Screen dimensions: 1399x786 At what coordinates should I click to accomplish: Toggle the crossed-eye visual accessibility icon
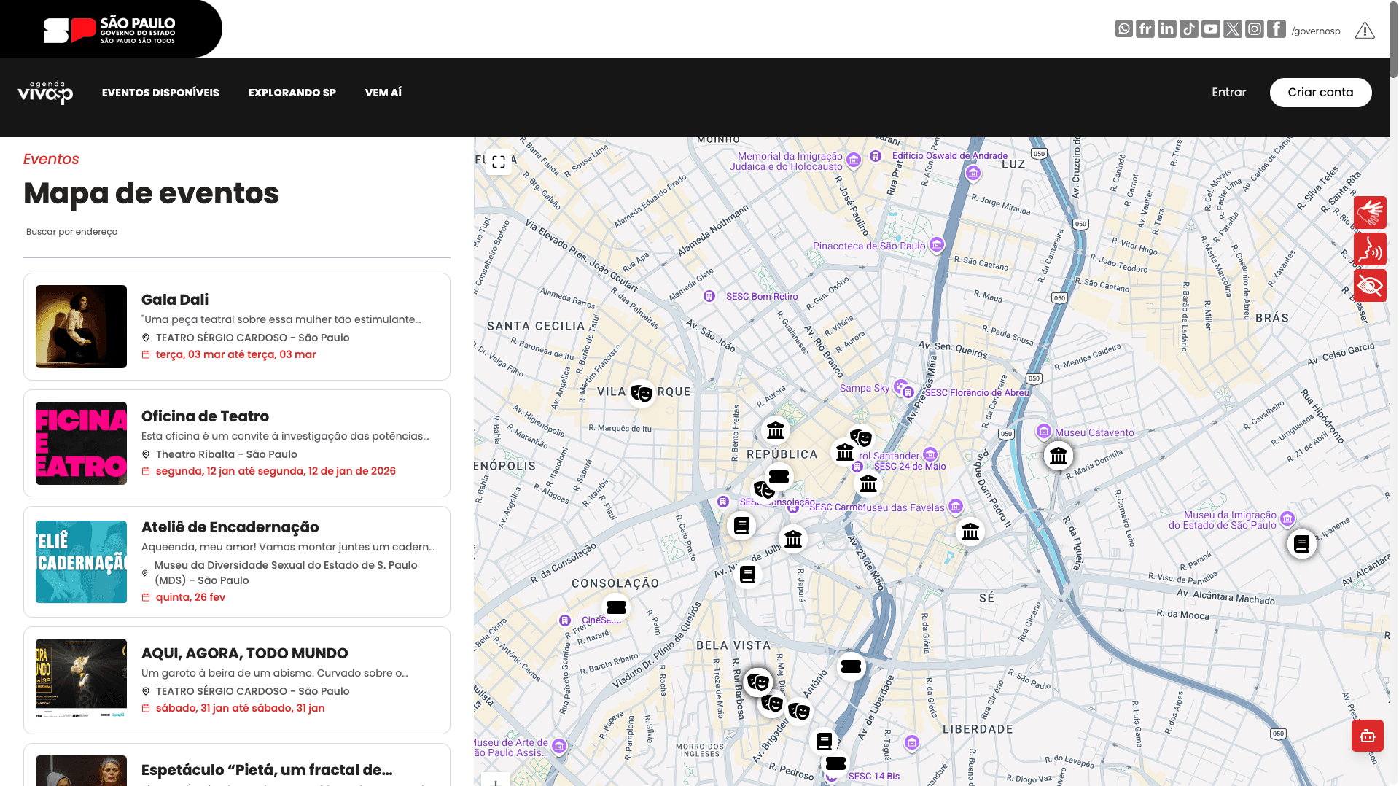pyautogui.click(x=1370, y=286)
